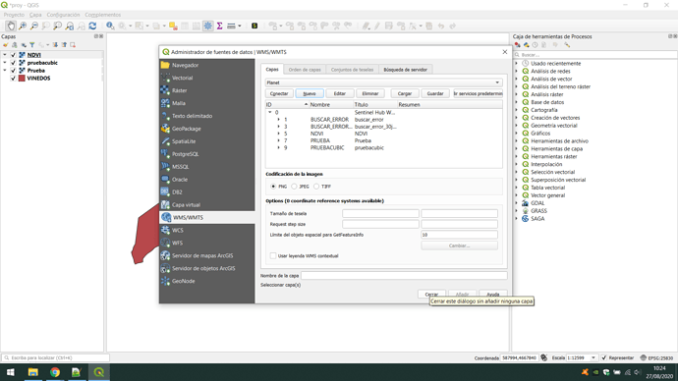The height and width of the screenshot is (381, 678).
Task: Expand Análisis de redes in toolbox
Action: 516,72
